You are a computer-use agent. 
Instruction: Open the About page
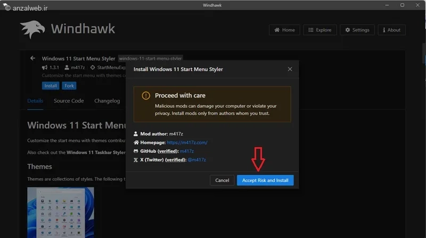click(x=390, y=30)
